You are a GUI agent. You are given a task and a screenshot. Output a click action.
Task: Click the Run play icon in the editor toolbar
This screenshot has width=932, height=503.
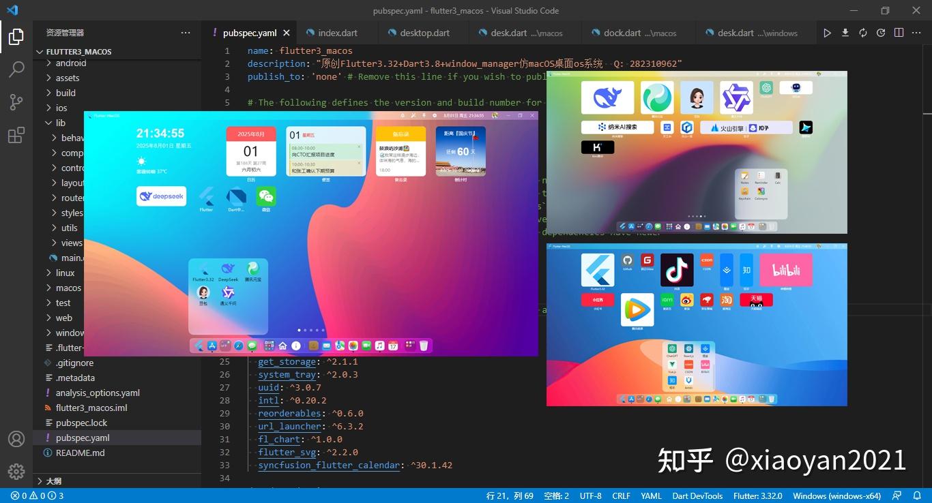(827, 32)
